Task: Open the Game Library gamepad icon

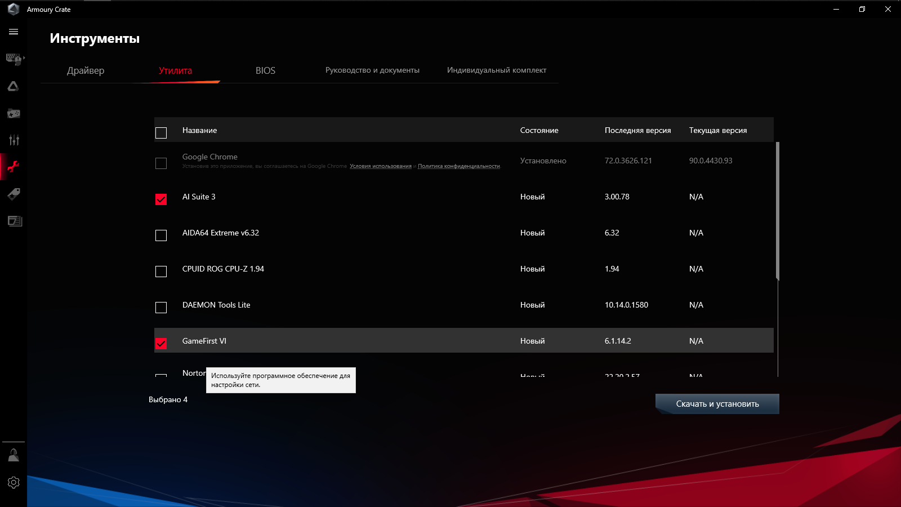Action: pyautogui.click(x=14, y=113)
